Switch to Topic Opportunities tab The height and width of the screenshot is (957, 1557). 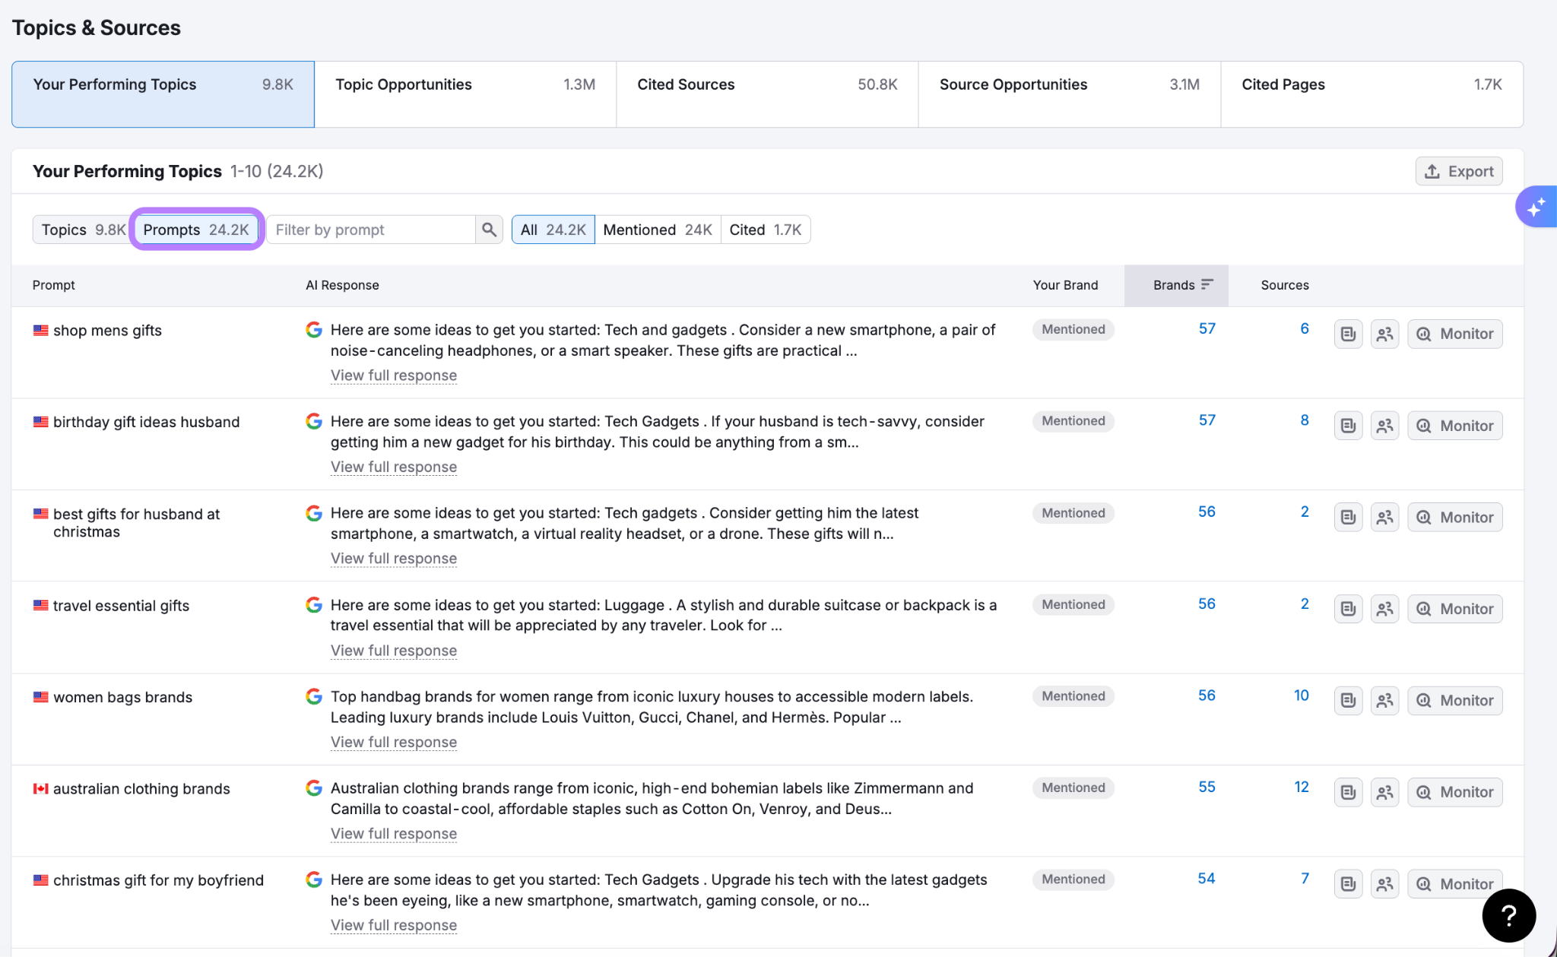coord(465,94)
